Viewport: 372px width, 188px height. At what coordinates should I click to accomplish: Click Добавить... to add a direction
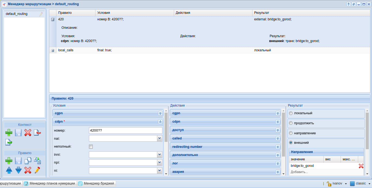pos(299,172)
